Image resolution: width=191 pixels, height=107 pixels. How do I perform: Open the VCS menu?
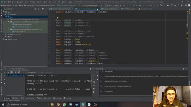(x=59, y=2)
